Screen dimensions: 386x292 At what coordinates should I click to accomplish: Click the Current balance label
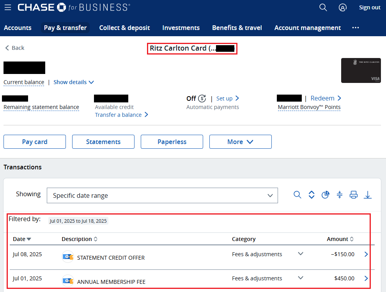(24, 82)
